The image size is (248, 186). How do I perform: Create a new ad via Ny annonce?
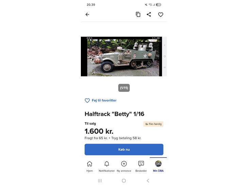click(124, 166)
